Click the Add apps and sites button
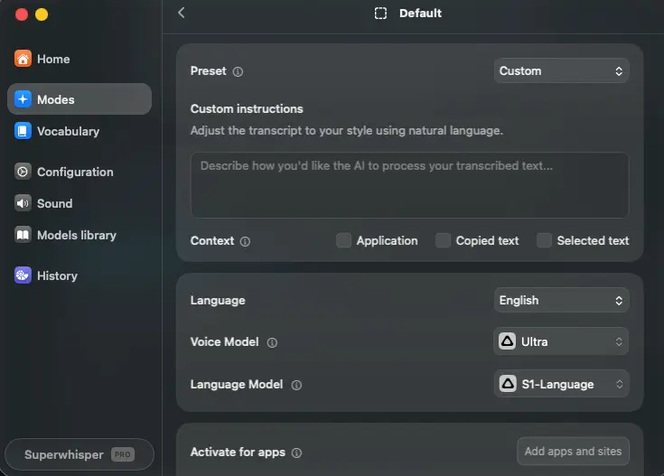Screen dimensions: 664x476 pyautogui.click(x=573, y=452)
